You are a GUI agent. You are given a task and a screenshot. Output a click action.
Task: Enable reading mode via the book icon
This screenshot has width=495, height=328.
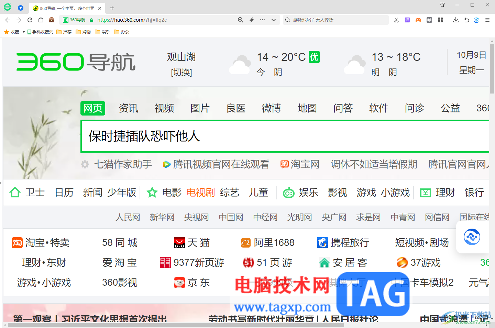click(x=429, y=20)
